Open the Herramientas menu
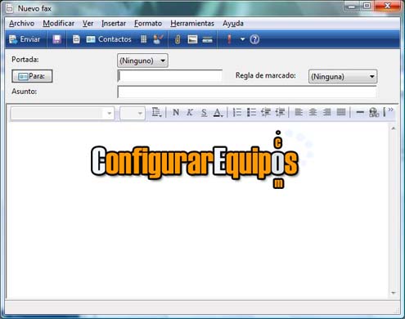 pyautogui.click(x=192, y=24)
